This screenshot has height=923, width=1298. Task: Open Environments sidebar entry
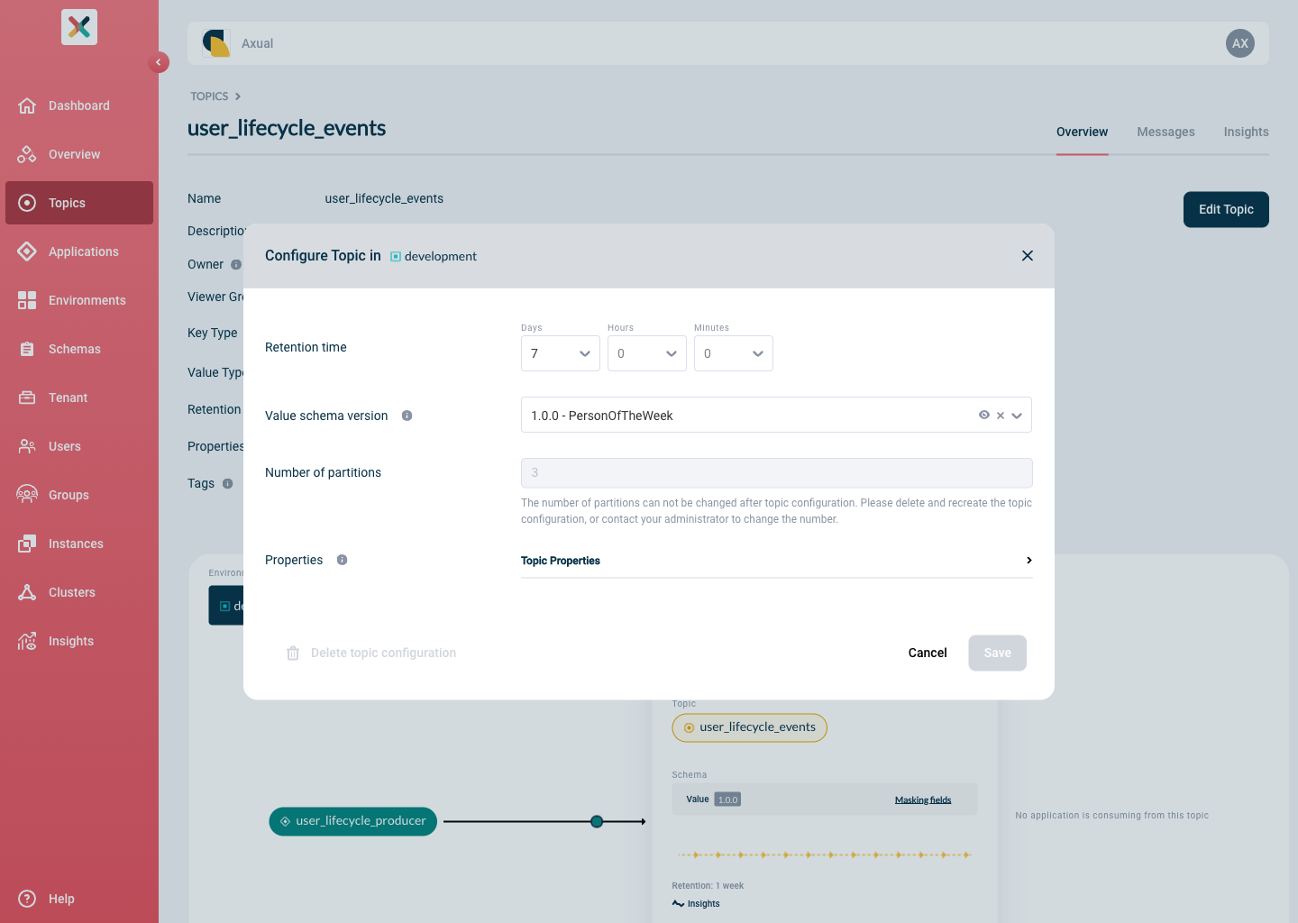[x=79, y=300]
